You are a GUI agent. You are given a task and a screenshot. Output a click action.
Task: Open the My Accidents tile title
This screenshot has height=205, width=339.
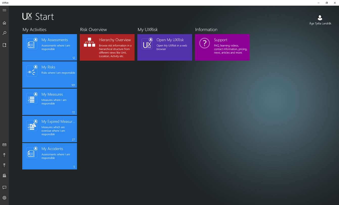[52, 149]
